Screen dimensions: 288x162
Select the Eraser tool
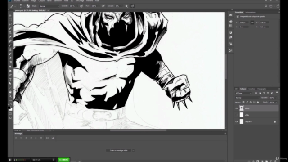click(10, 58)
